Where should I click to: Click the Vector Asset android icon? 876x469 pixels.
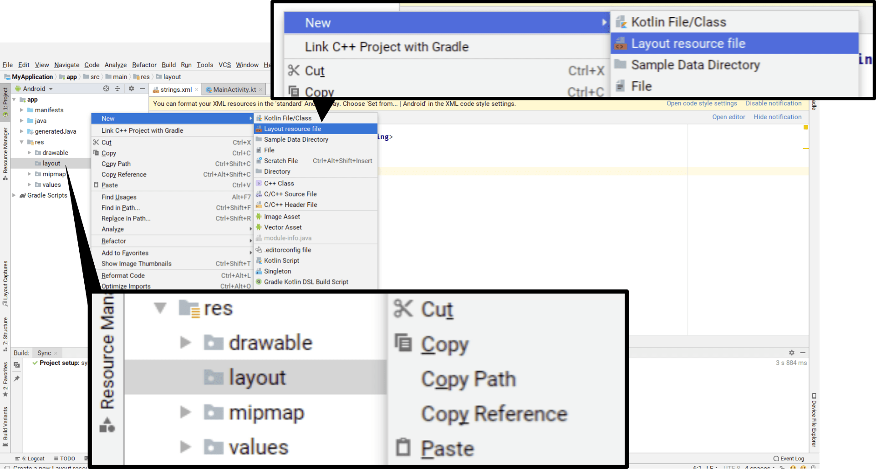click(259, 227)
